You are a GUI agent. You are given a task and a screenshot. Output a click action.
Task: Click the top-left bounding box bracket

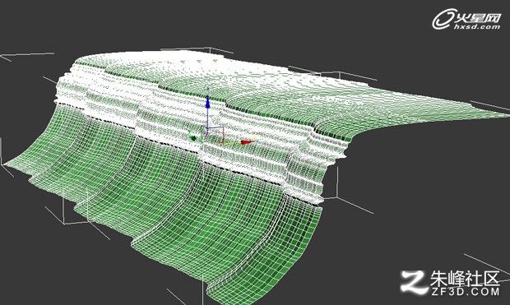click(x=26, y=56)
